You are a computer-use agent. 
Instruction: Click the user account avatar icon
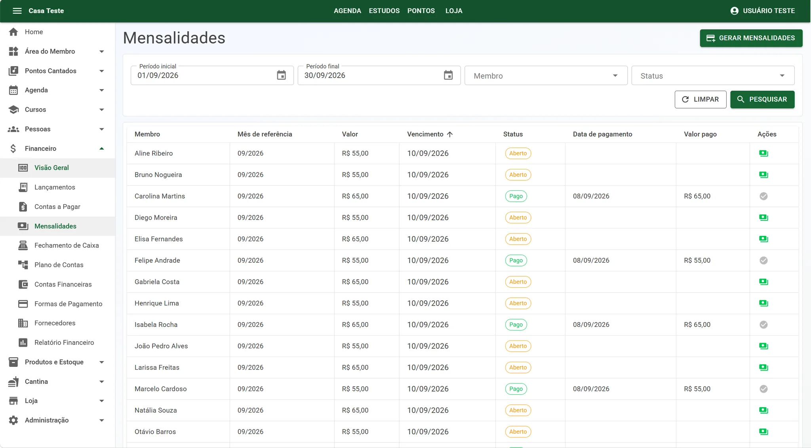(x=734, y=11)
